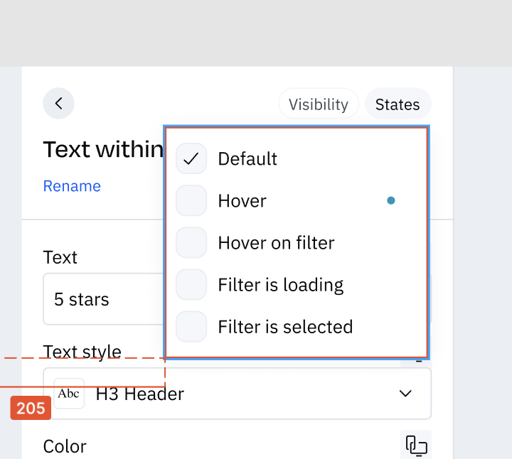Click the orange 205 measurement badge
Viewport: 512px width, 459px height.
[x=31, y=408]
